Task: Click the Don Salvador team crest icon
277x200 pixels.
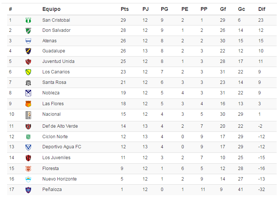Action: click(28, 31)
